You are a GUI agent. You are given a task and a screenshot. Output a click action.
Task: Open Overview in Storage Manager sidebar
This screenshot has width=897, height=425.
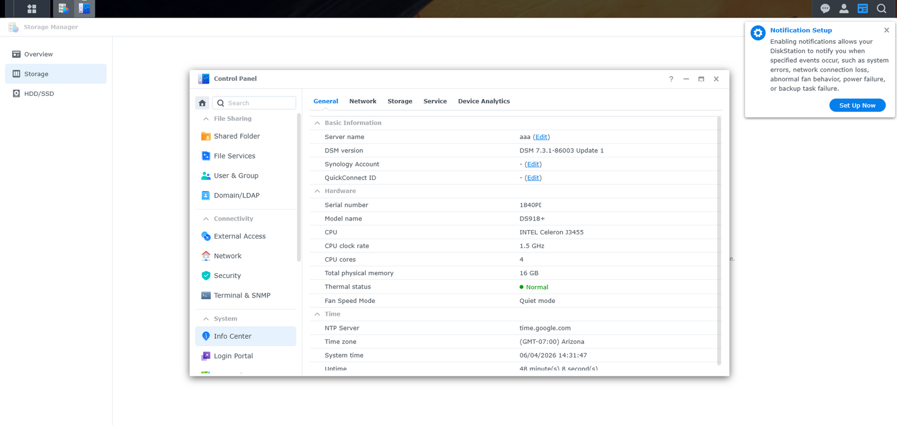56,54
